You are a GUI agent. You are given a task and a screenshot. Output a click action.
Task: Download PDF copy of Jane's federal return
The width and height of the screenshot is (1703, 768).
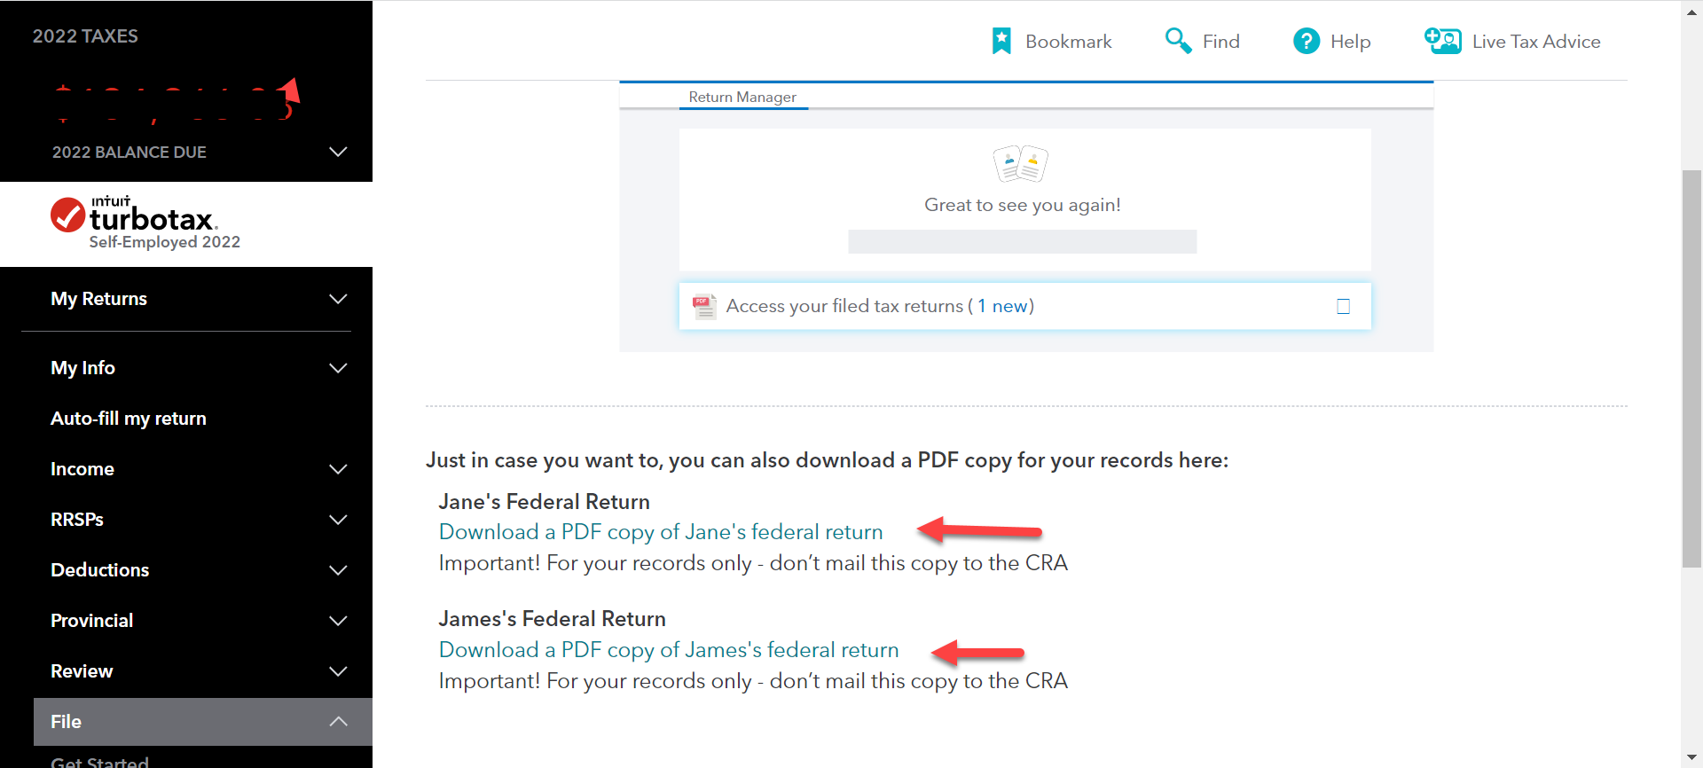pyautogui.click(x=661, y=532)
